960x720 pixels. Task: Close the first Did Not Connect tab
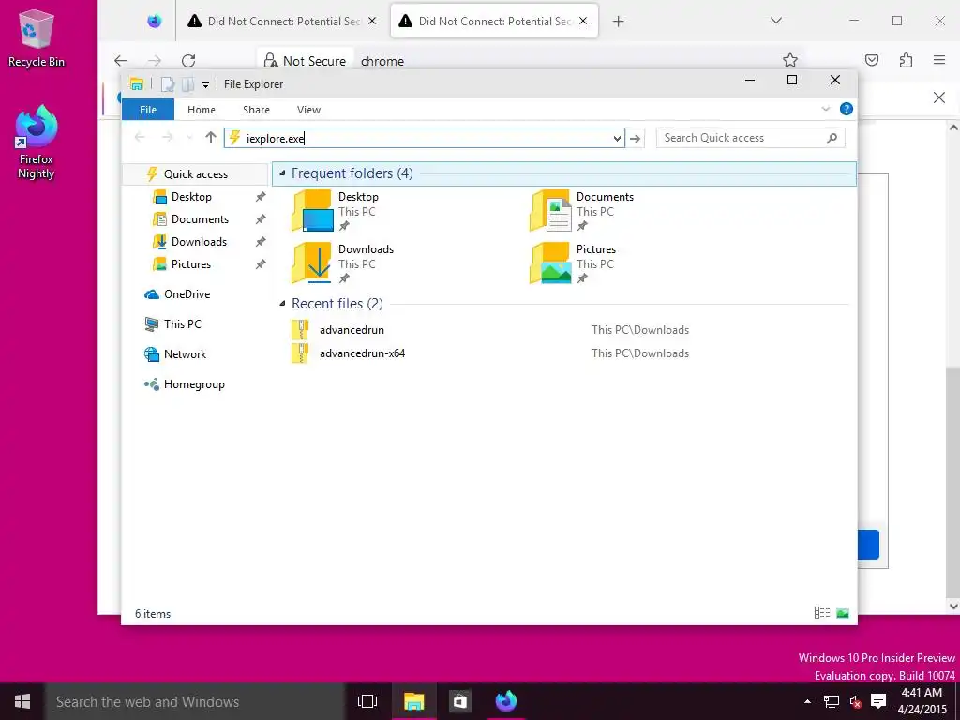(x=371, y=21)
